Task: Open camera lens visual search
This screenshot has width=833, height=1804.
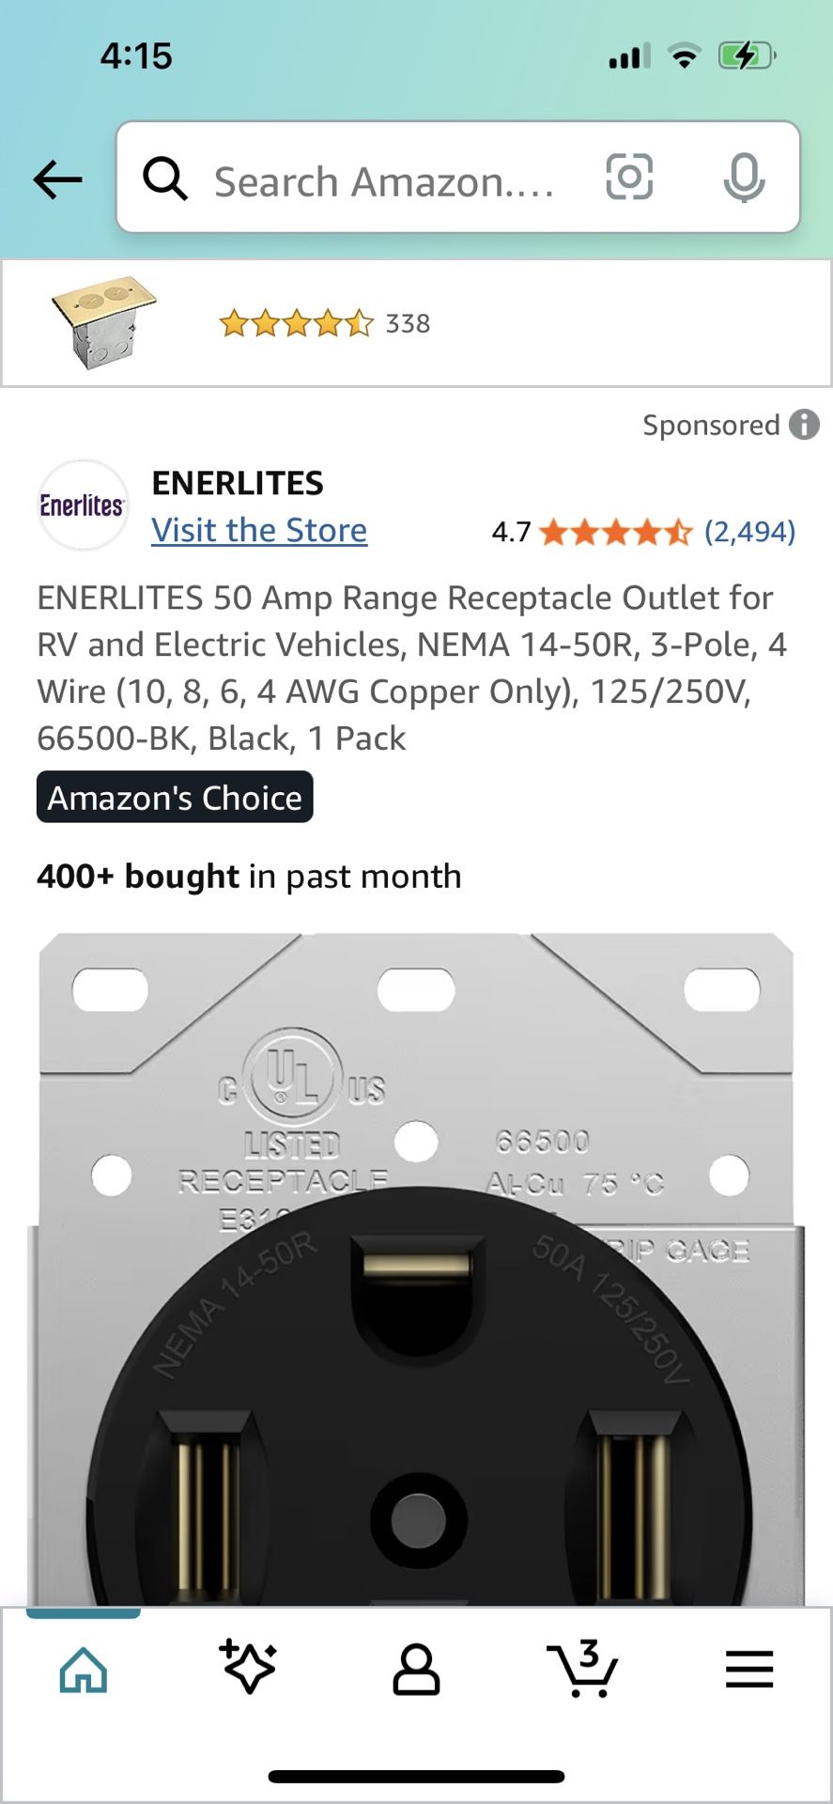Action: 628,177
